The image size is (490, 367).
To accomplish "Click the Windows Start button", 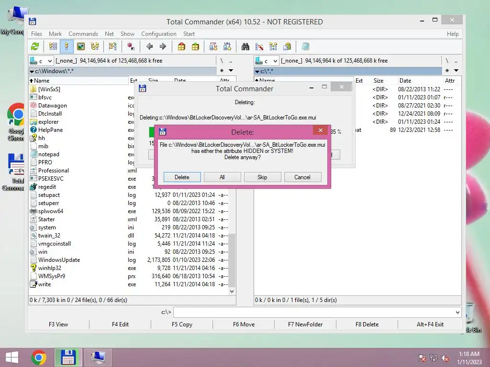I will 12,357.
